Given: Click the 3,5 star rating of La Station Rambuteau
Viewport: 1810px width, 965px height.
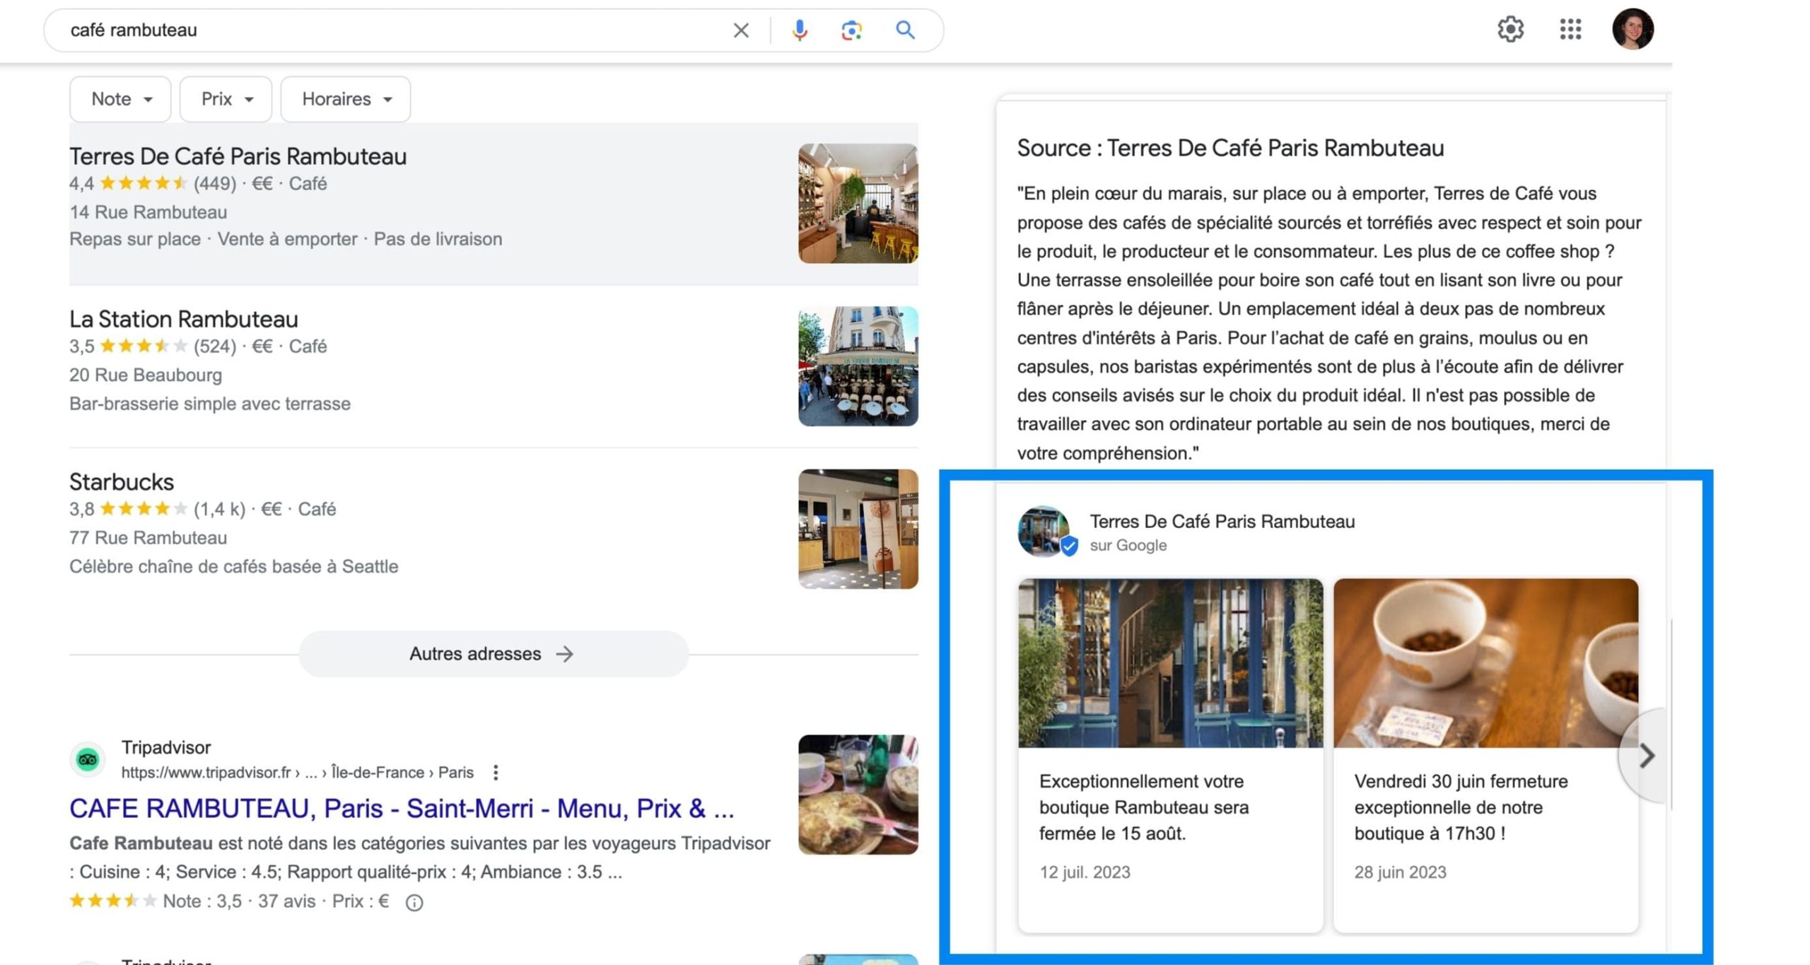Looking at the screenshot, I should pos(128,346).
